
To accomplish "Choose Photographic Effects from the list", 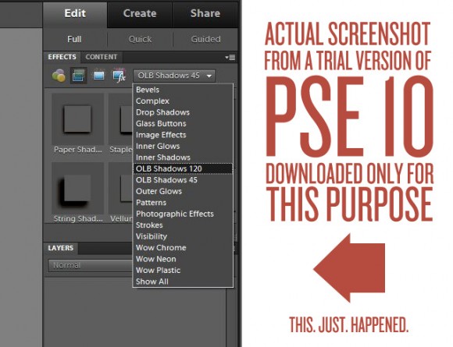I will [183, 214].
